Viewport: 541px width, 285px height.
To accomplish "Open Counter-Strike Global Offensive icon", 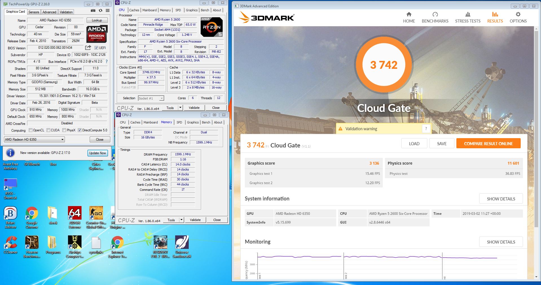I will pyautogui.click(x=96, y=217).
